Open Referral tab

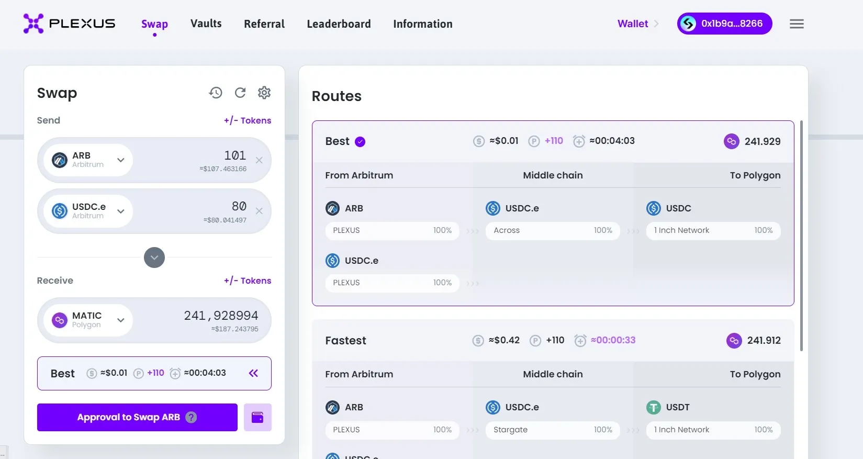pyautogui.click(x=264, y=24)
